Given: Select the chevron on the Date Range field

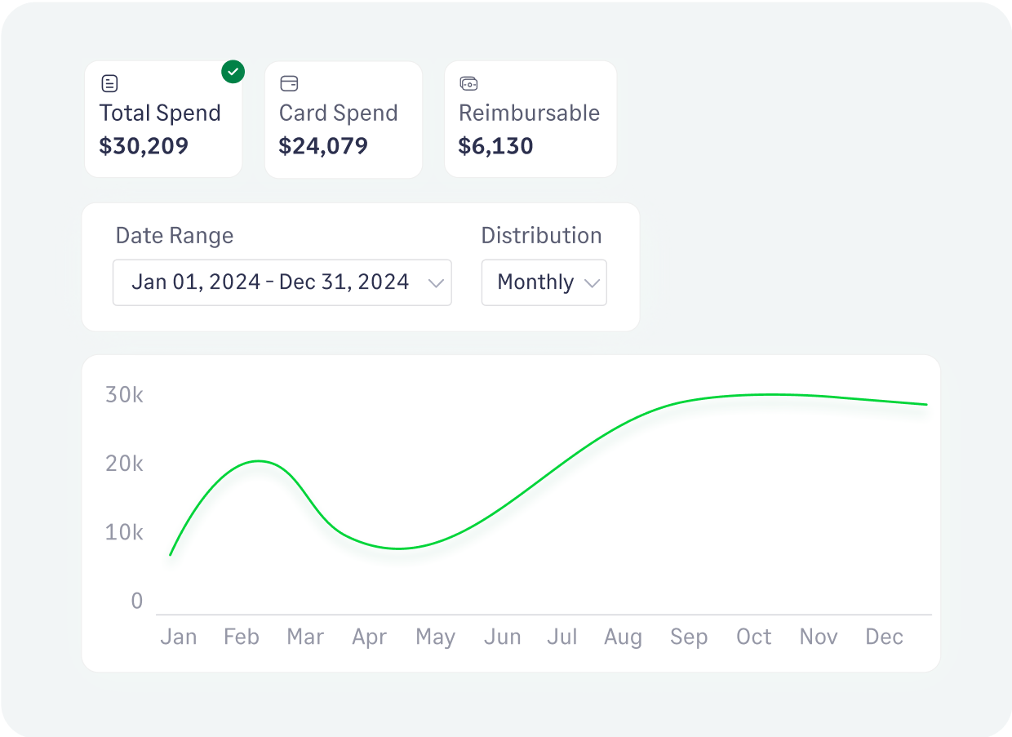Looking at the screenshot, I should tap(436, 282).
